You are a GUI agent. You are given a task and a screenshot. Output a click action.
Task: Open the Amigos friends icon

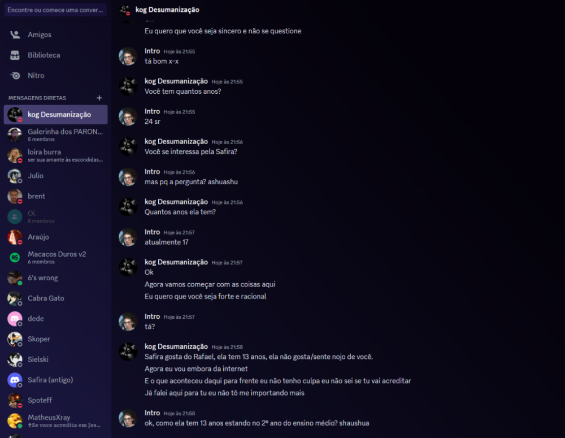15,34
